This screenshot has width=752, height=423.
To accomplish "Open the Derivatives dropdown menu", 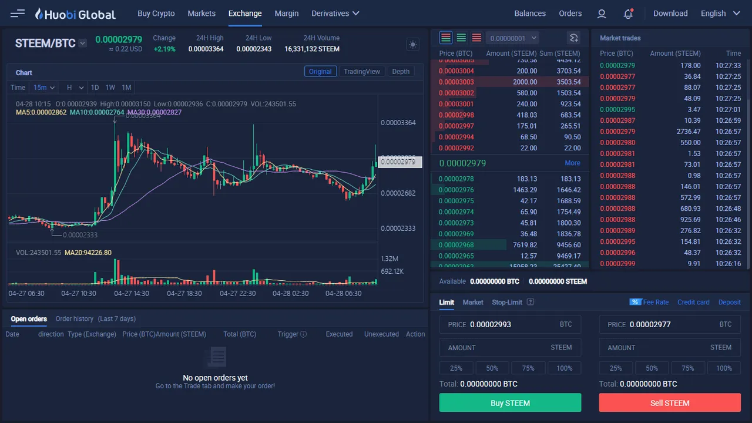I will point(335,13).
